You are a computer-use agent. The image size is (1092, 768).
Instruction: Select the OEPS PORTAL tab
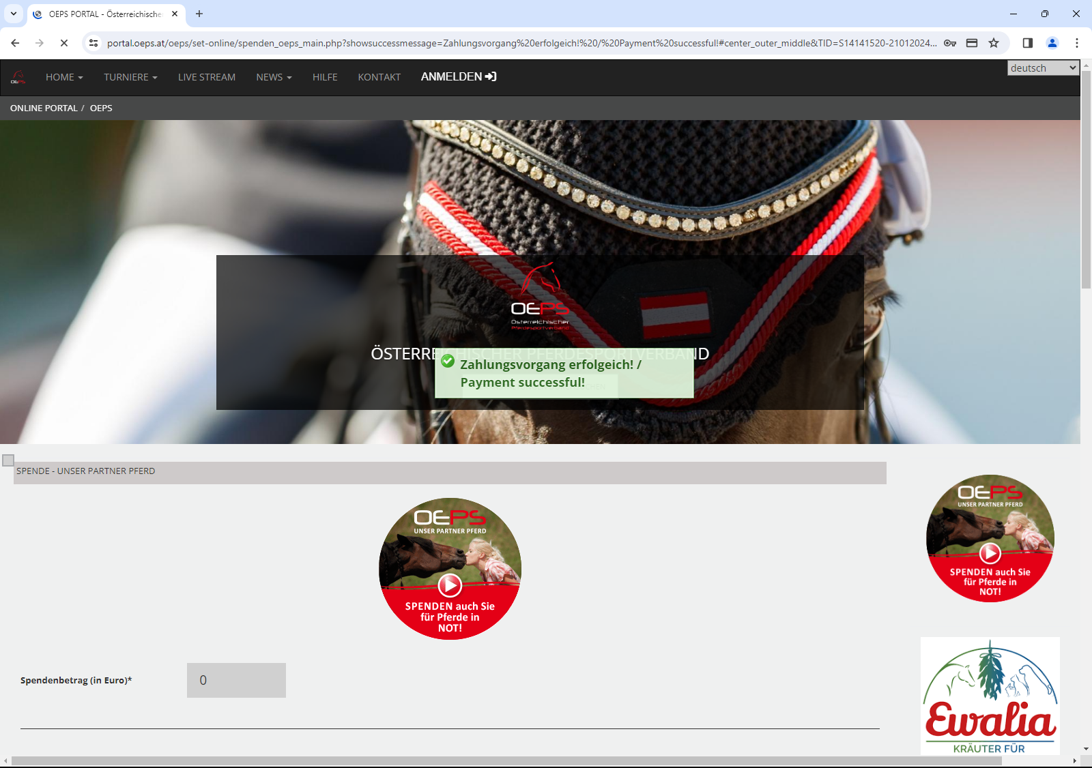pyautogui.click(x=106, y=14)
